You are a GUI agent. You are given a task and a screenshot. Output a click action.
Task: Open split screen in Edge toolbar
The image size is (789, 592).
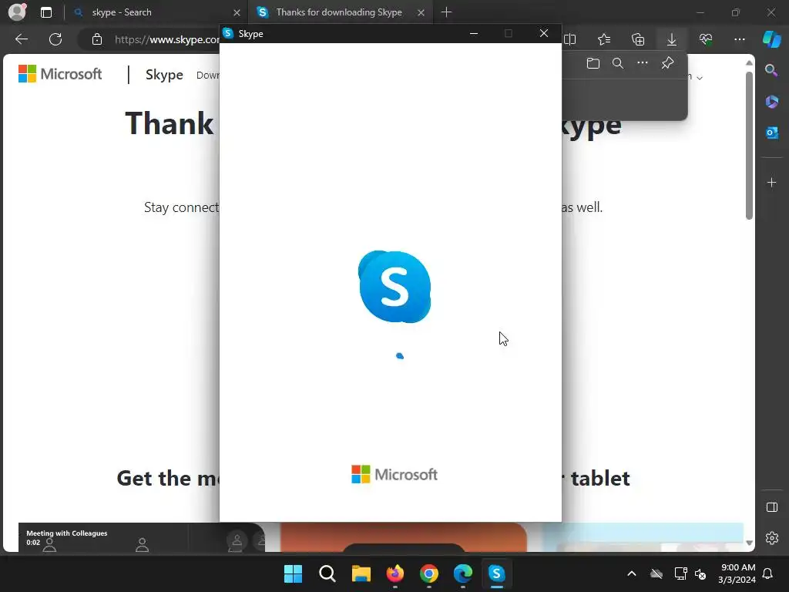click(x=569, y=39)
